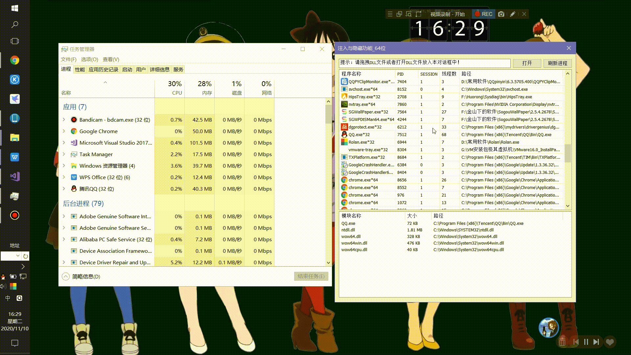Open the notification action center icon
631x355 pixels.
pyautogui.click(x=14, y=343)
